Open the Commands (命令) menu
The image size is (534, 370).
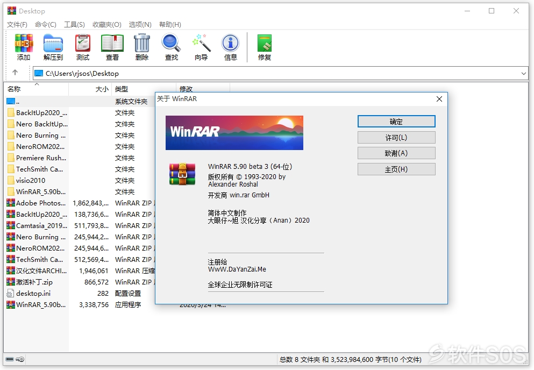[x=46, y=25]
